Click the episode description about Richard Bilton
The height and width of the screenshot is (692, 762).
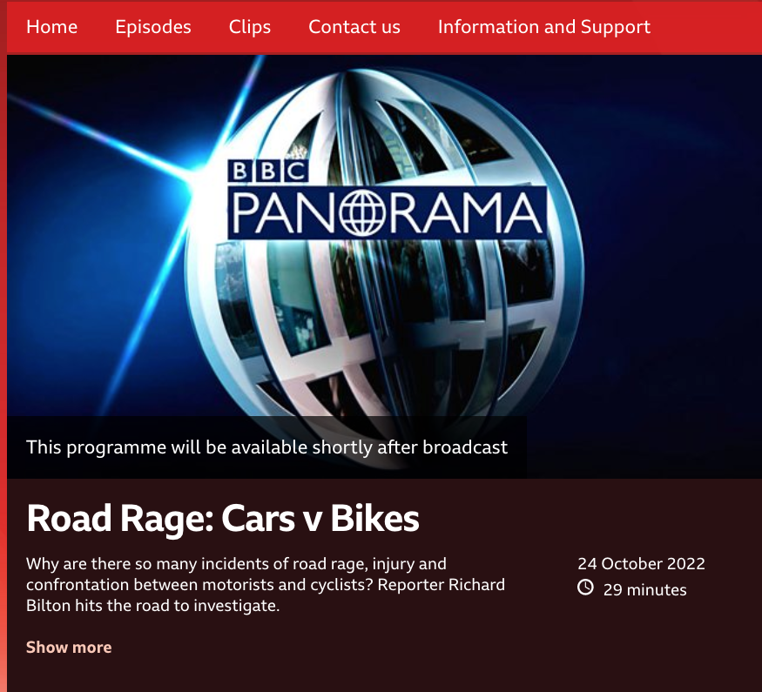point(266,585)
